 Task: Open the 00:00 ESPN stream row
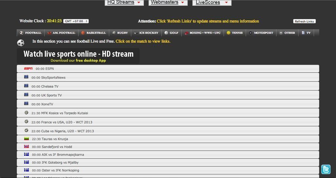tap(168, 69)
